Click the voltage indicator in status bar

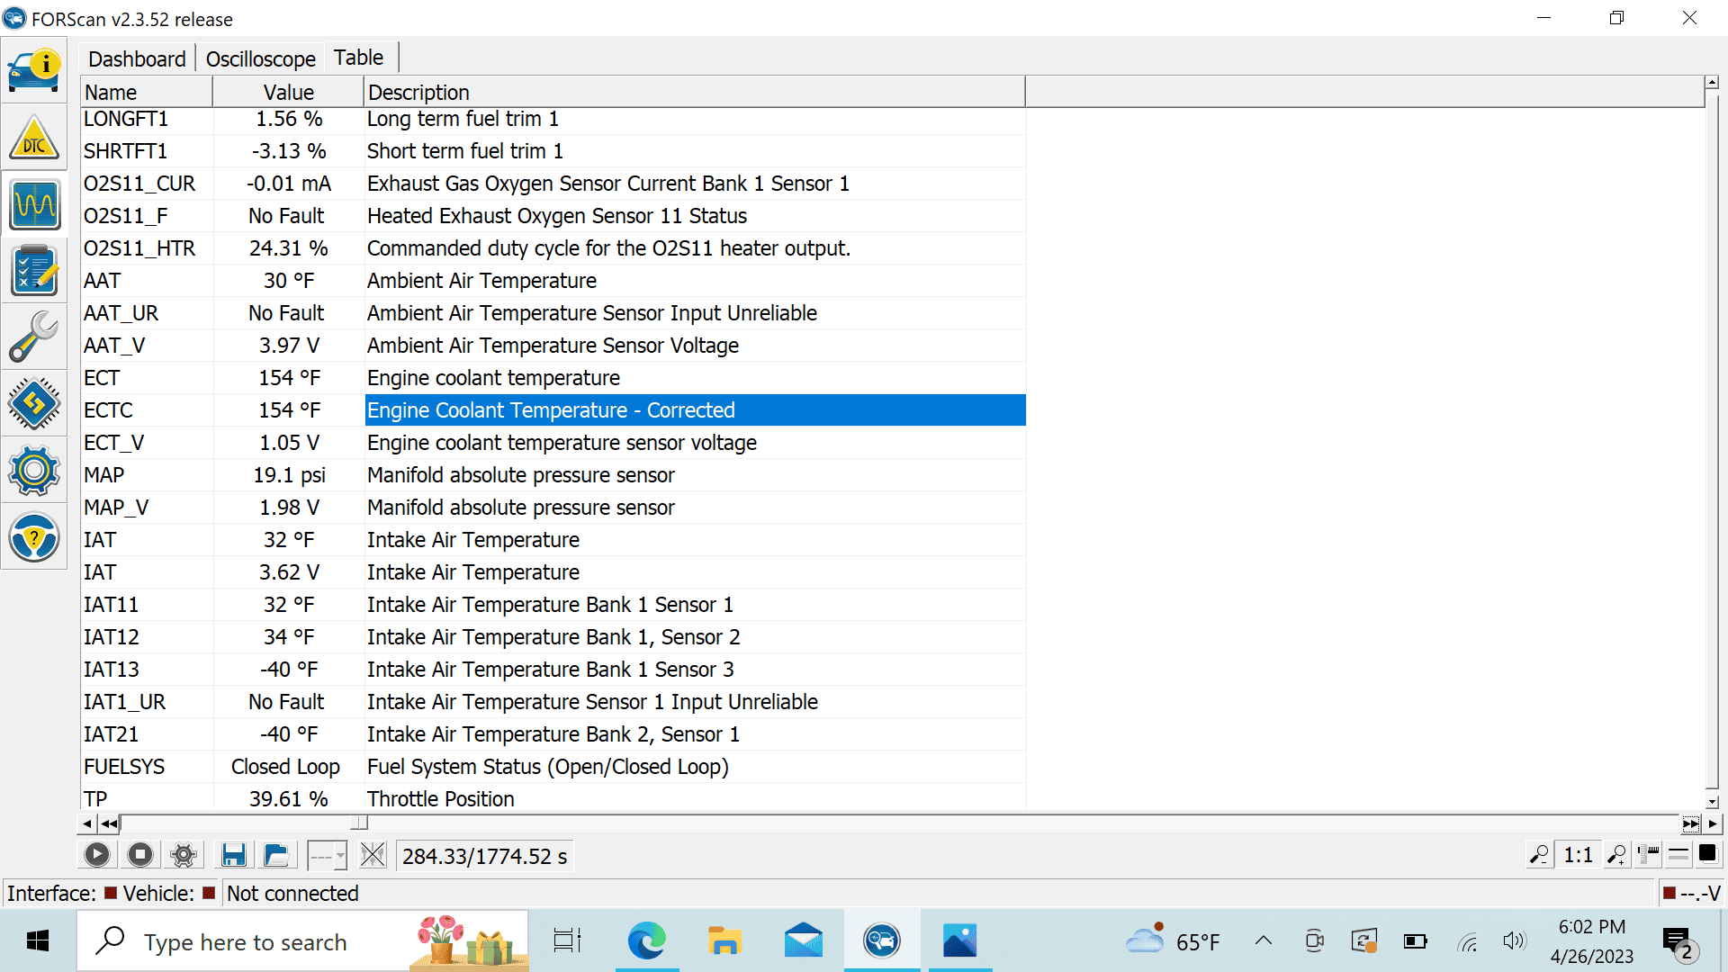pos(1692,893)
